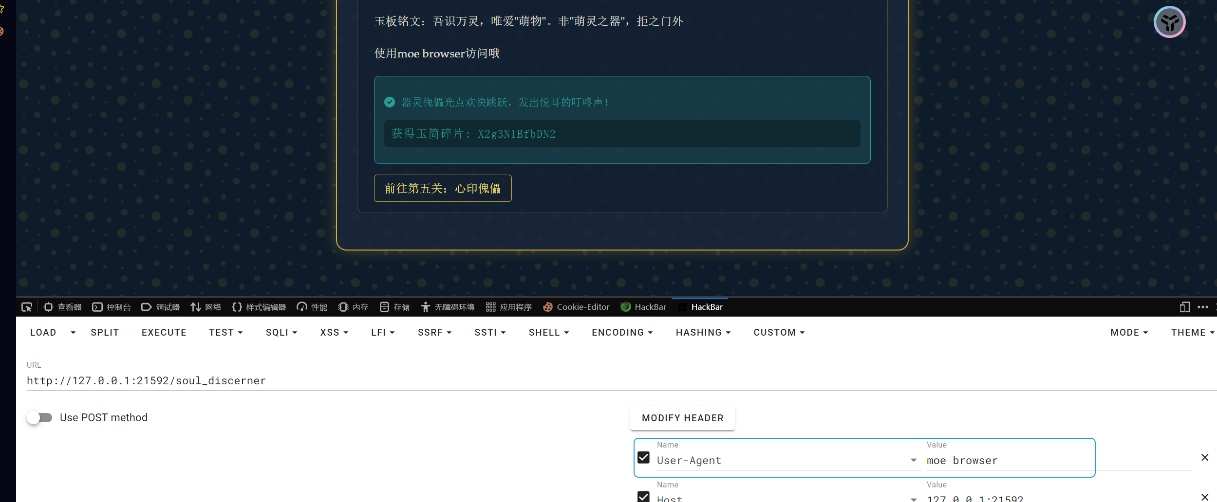This screenshot has width=1217, height=502.
Task: Click the MODIFY HEADER button
Action: (682, 418)
